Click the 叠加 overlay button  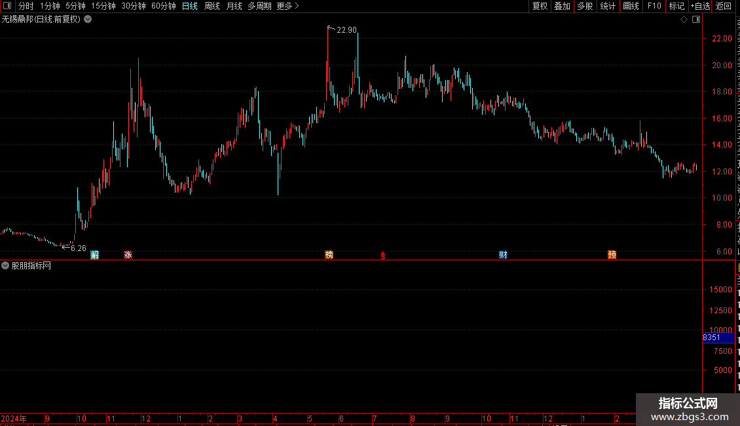point(562,6)
